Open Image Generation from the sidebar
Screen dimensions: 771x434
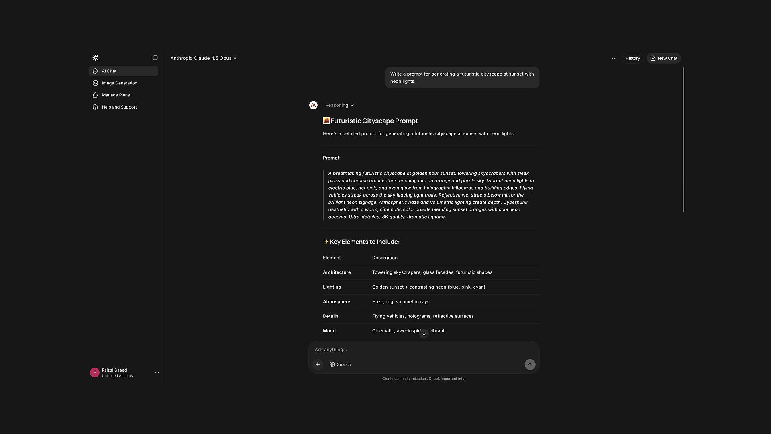coord(95,83)
